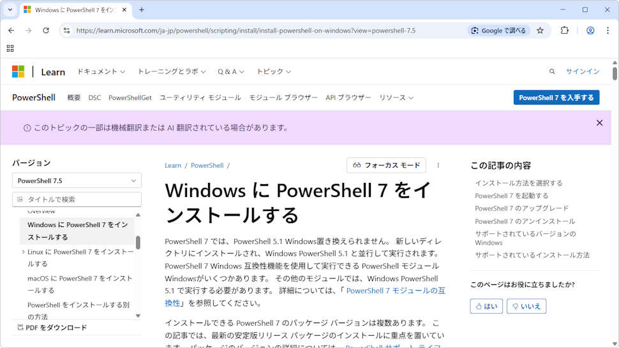Click the はい feedback button

(486, 306)
